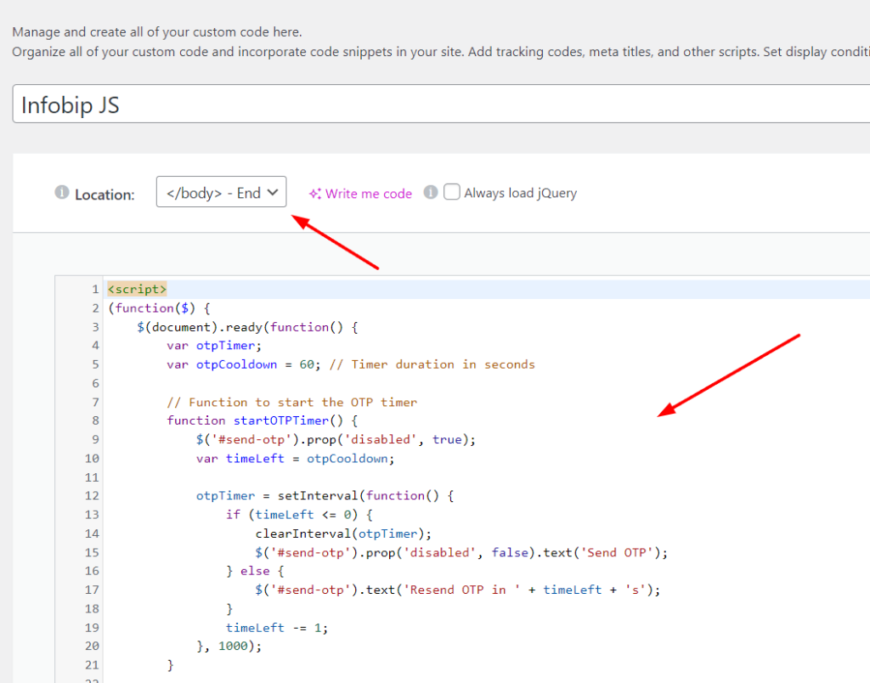This screenshot has width=870, height=683.
Task: Click the timeLeft variable on line 19
Action: point(255,627)
